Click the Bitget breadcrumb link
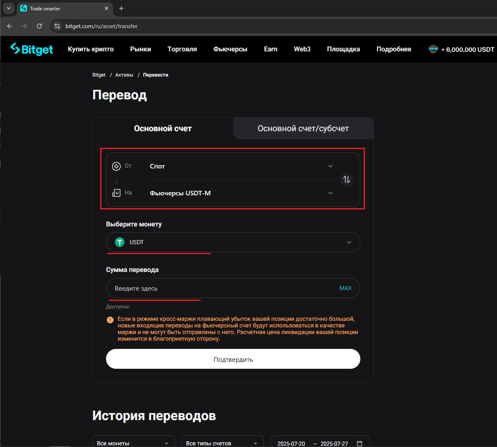Screen dimensions: 497x447 pyautogui.click(x=99, y=75)
